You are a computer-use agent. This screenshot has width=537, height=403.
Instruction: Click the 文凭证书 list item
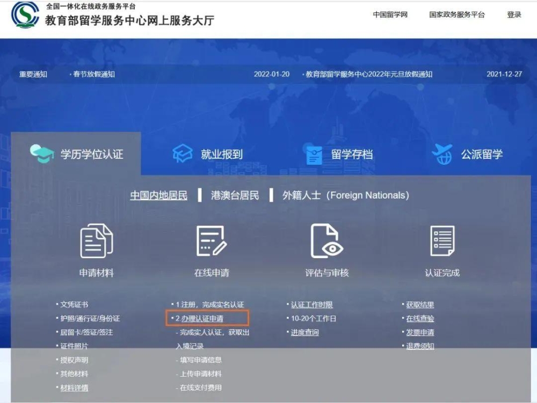click(x=74, y=304)
